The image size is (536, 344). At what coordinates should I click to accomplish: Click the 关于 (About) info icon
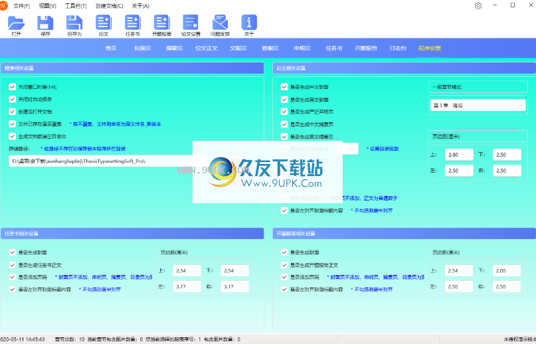pos(249,23)
